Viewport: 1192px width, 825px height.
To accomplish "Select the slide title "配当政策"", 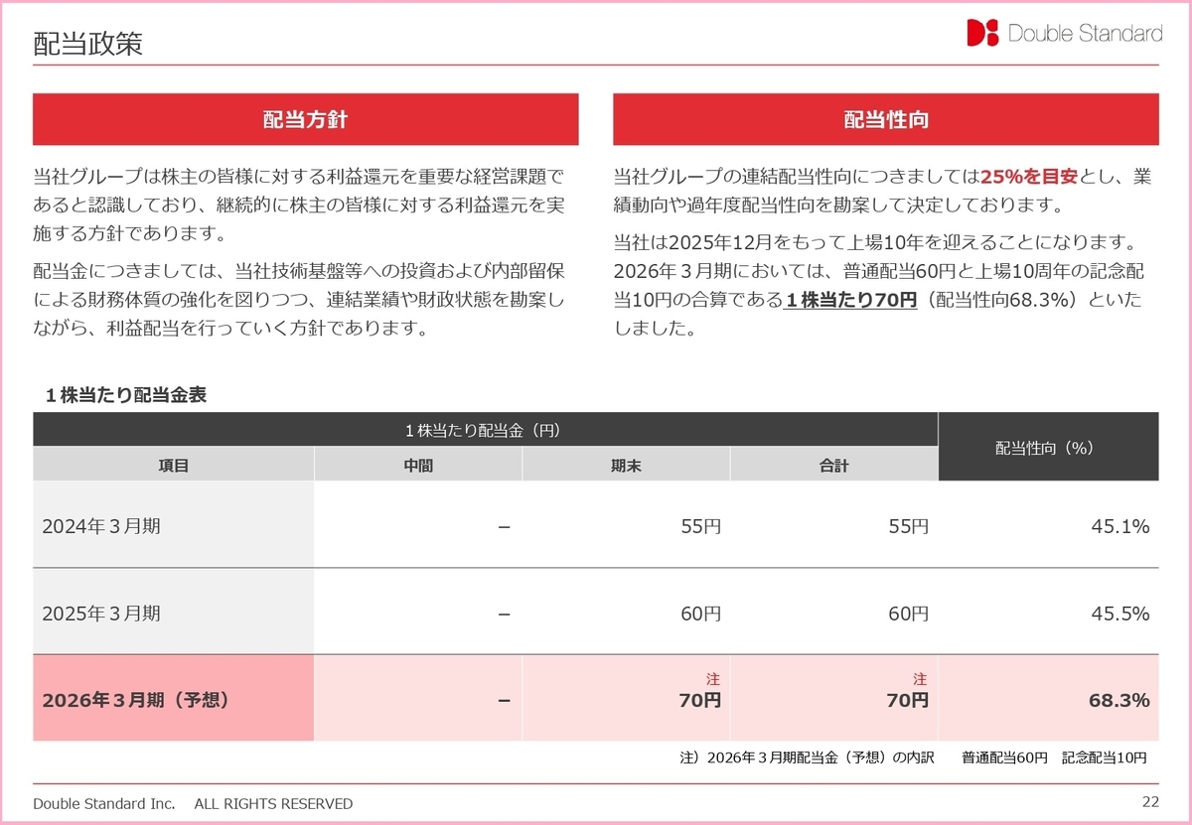I will [87, 44].
